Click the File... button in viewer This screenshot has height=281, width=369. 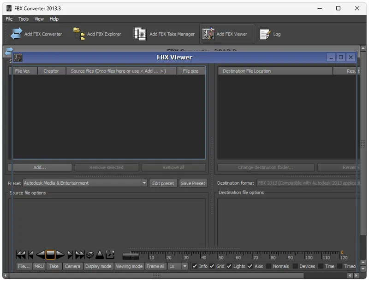click(24, 266)
